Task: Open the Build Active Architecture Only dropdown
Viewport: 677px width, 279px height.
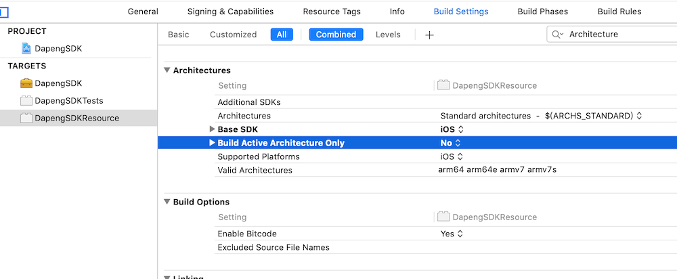Action: [451, 143]
